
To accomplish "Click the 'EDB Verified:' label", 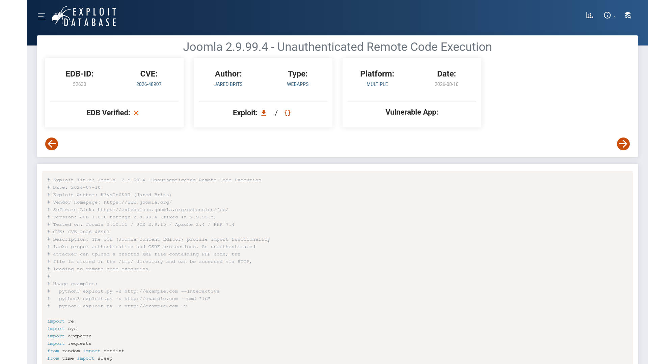I will tap(108, 113).
